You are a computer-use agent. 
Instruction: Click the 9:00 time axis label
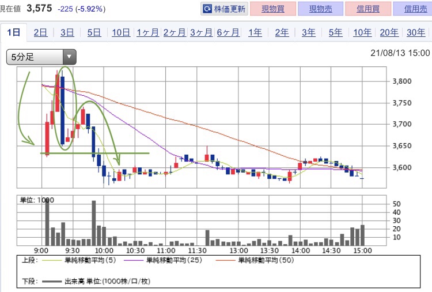pos(41,250)
